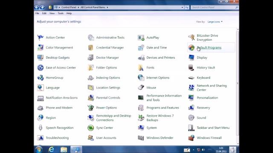Open the Device Manager icon
The image size is (273, 153).
(x=91, y=58)
